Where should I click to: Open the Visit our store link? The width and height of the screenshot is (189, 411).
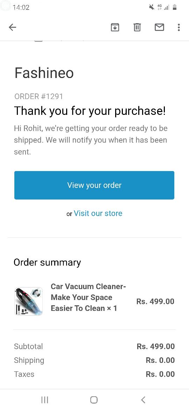point(98,213)
